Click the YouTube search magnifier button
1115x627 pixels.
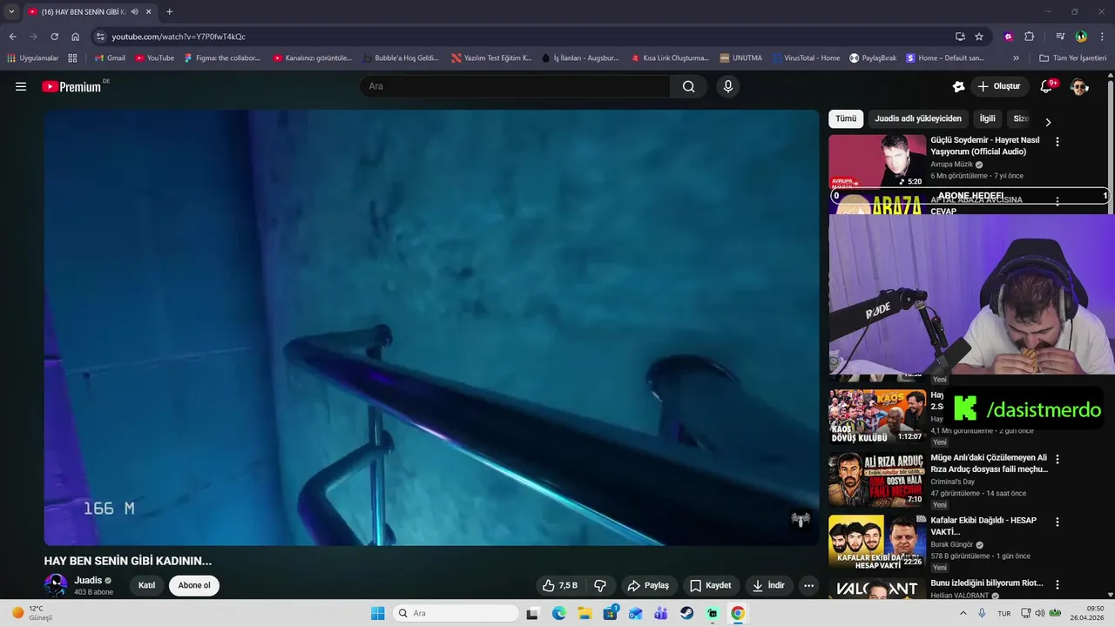[688, 86]
